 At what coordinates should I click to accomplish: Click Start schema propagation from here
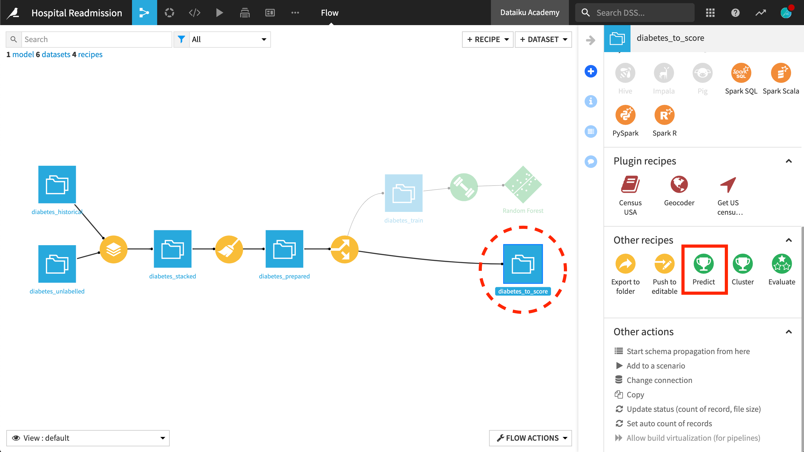pos(688,351)
